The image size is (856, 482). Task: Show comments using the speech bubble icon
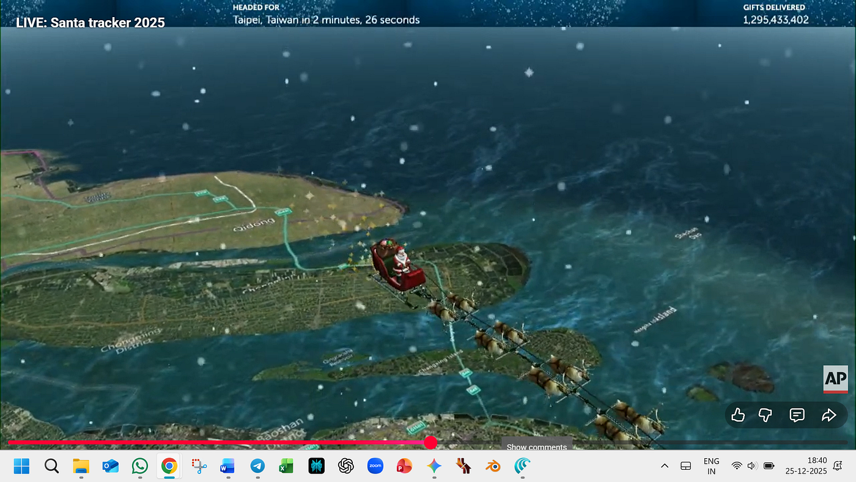pyautogui.click(x=797, y=415)
